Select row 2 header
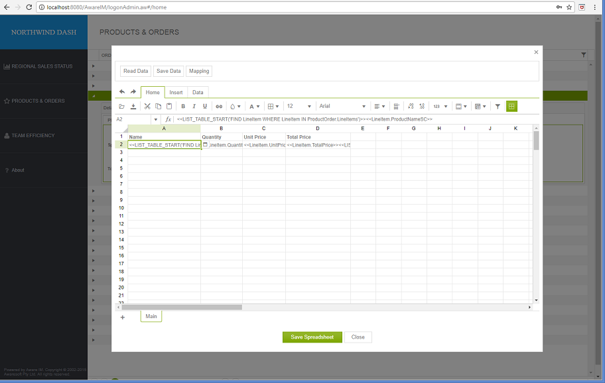Viewport: 605px width, 383px height. point(121,144)
